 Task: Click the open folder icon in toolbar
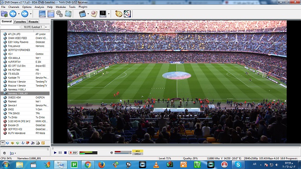click(x=4, y=14)
